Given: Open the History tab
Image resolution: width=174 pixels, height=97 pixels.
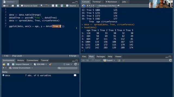Looking at the screenshot, I should click(21, 60).
